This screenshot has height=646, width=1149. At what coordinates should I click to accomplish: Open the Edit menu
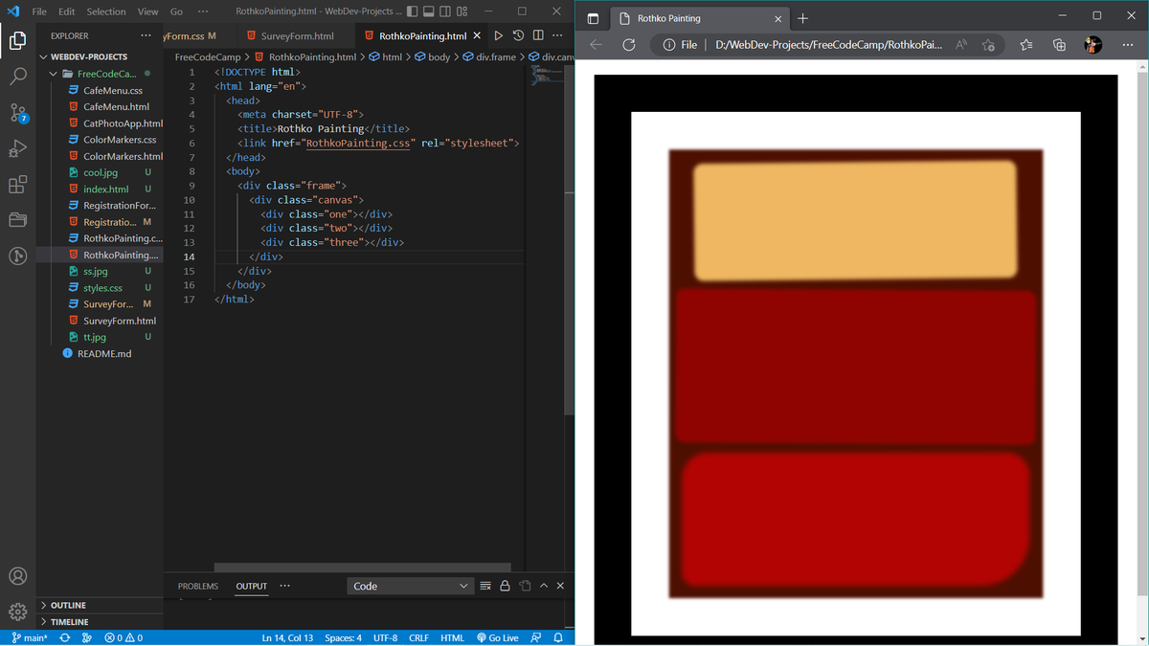point(66,11)
